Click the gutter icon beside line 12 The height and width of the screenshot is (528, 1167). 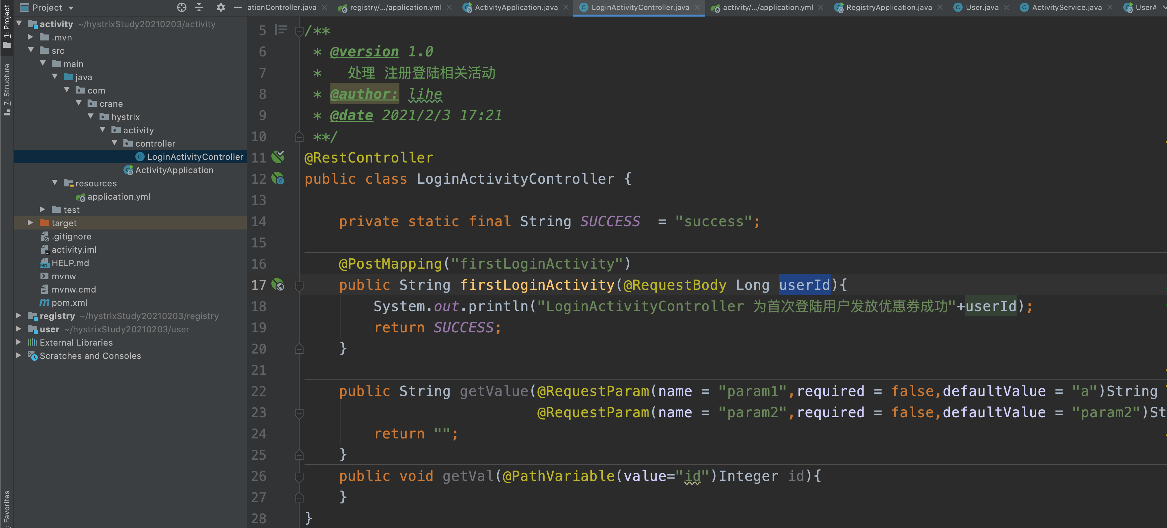tap(278, 178)
